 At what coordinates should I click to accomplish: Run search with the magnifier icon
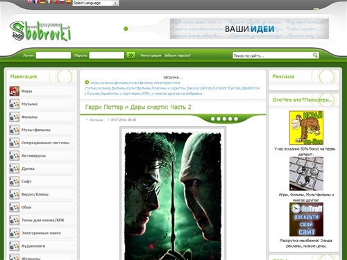coord(315,55)
